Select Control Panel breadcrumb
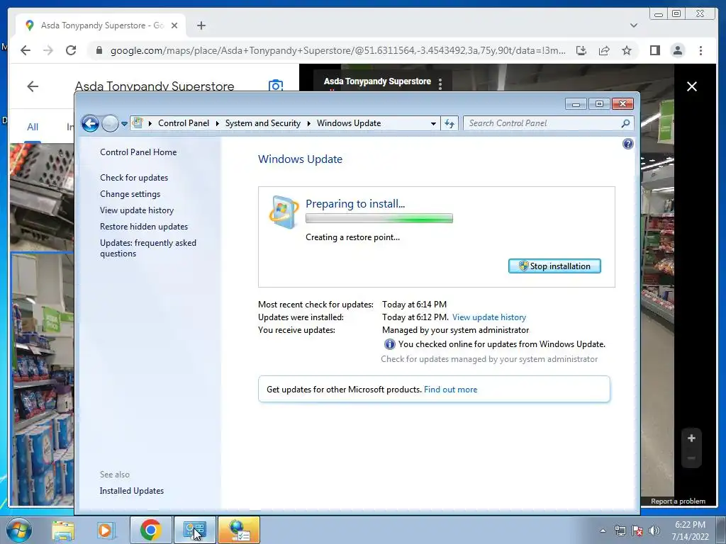The height and width of the screenshot is (544, 726). [x=184, y=123]
